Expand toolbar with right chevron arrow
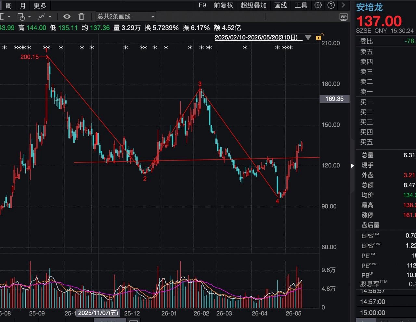This screenshot has height=322, width=416. 343,5
